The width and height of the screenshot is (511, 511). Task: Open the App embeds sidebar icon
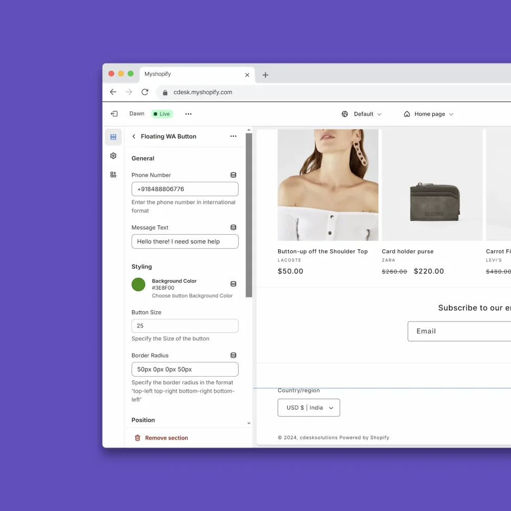[x=113, y=174]
